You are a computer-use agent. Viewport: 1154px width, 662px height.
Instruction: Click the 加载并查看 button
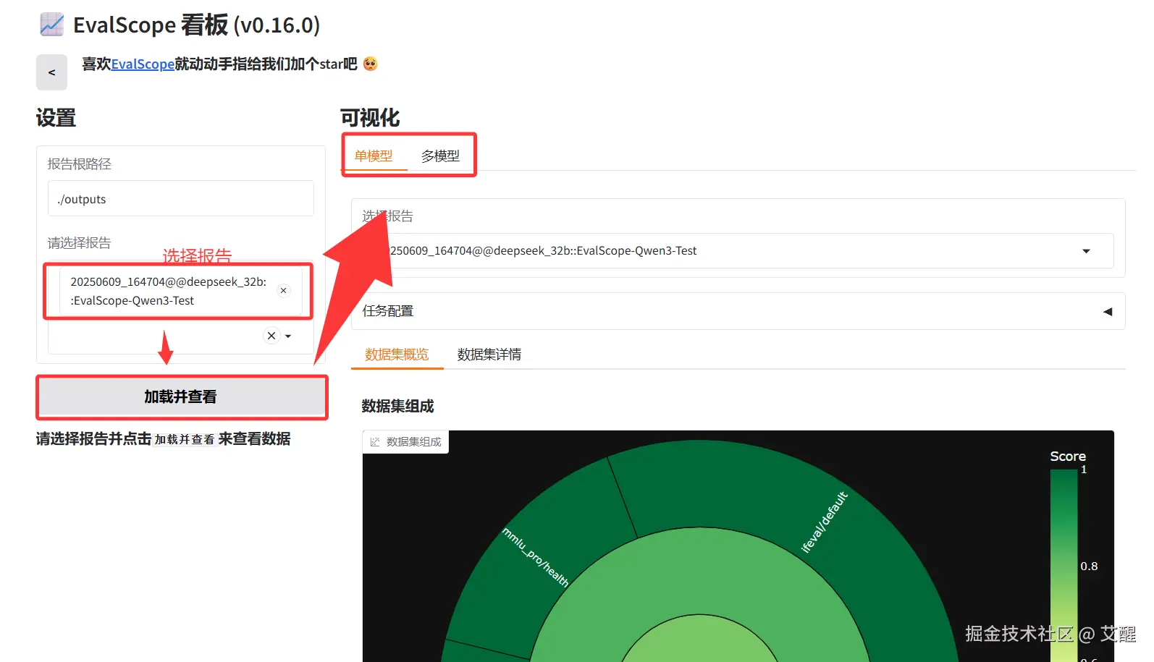pos(181,396)
